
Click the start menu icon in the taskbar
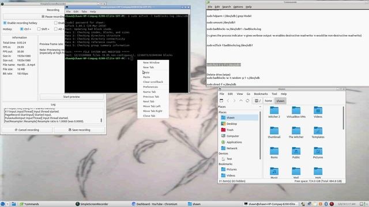(x=2, y=204)
